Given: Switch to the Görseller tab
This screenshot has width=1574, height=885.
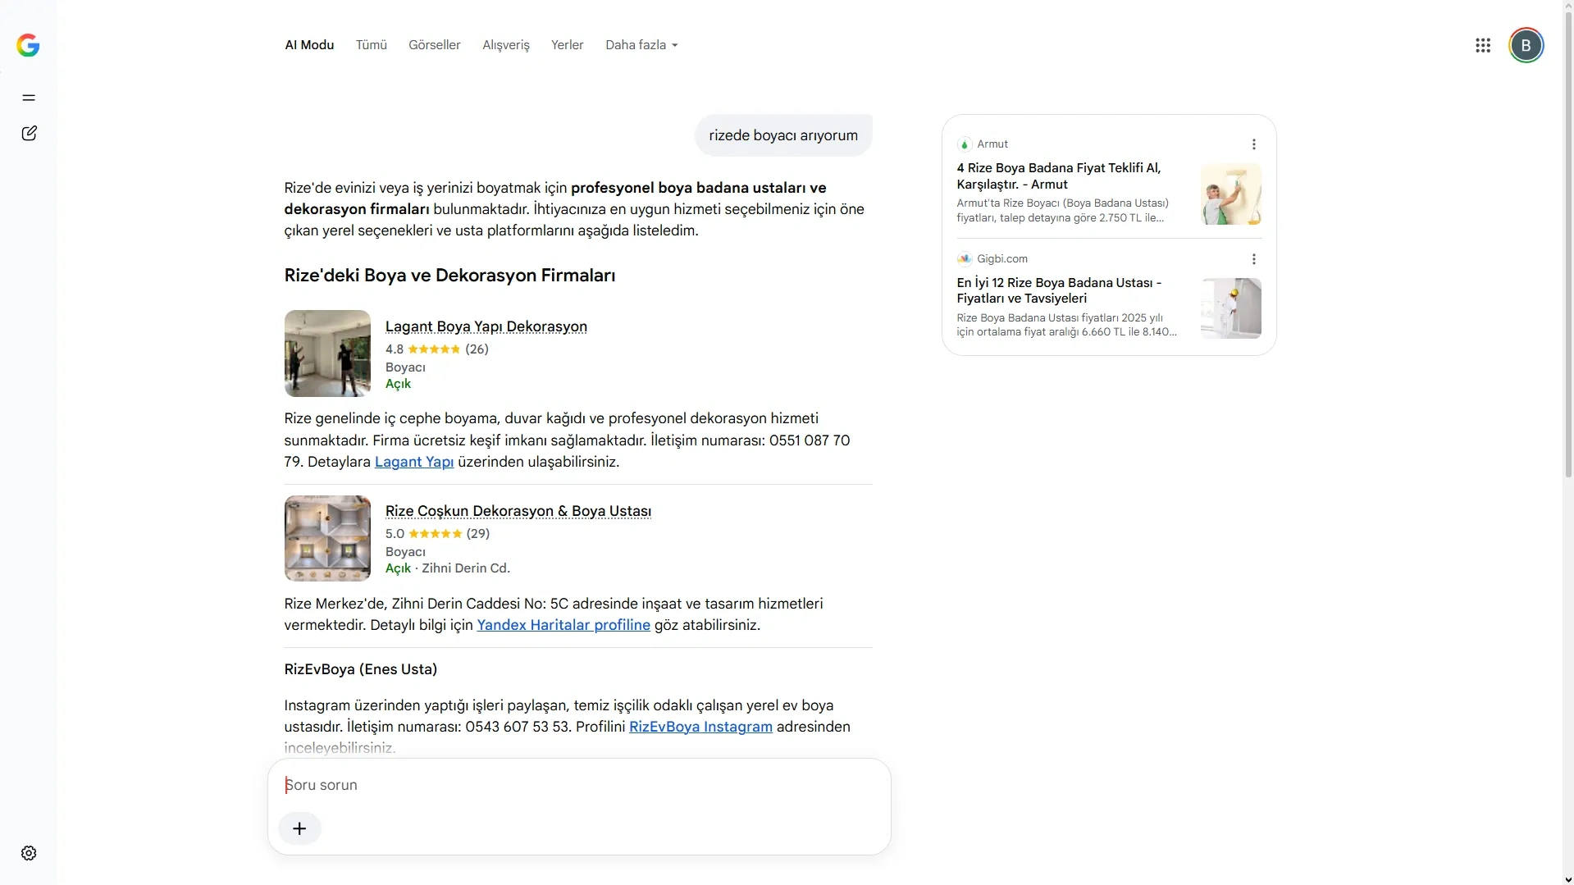Looking at the screenshot, I should 435,45.
